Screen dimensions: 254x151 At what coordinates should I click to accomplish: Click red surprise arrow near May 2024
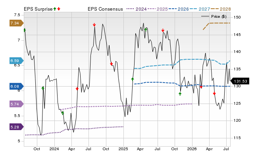[77, 89]
